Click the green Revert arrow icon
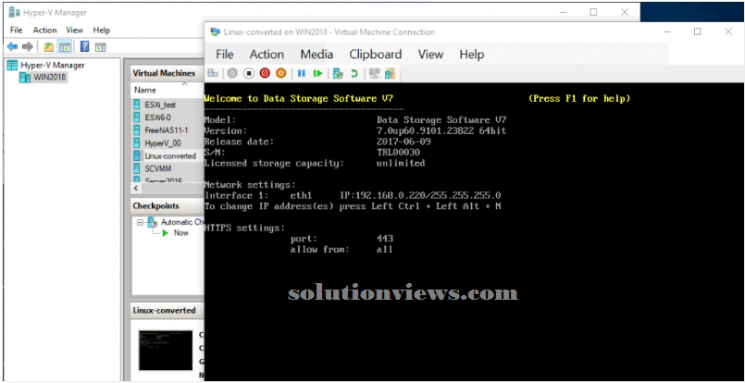This screenshot has width=745, height=383. [354, 73]
